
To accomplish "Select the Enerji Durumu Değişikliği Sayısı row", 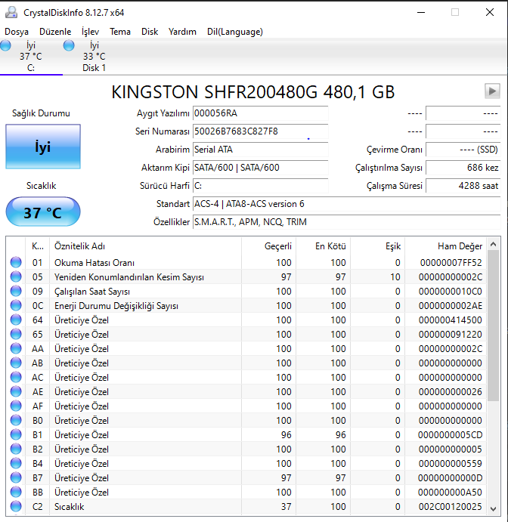I will [246, 306].
